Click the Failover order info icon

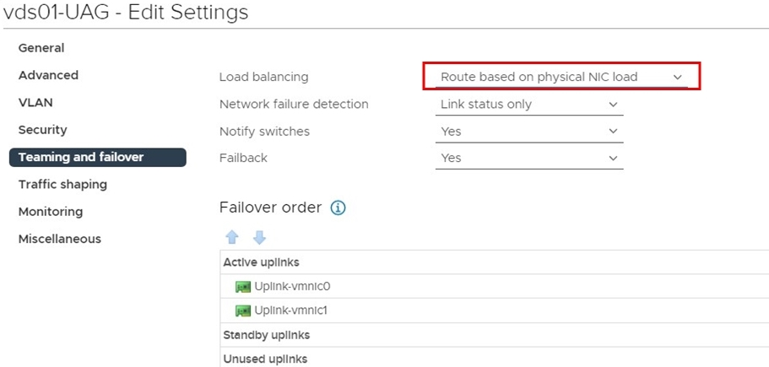click(338, 208)
